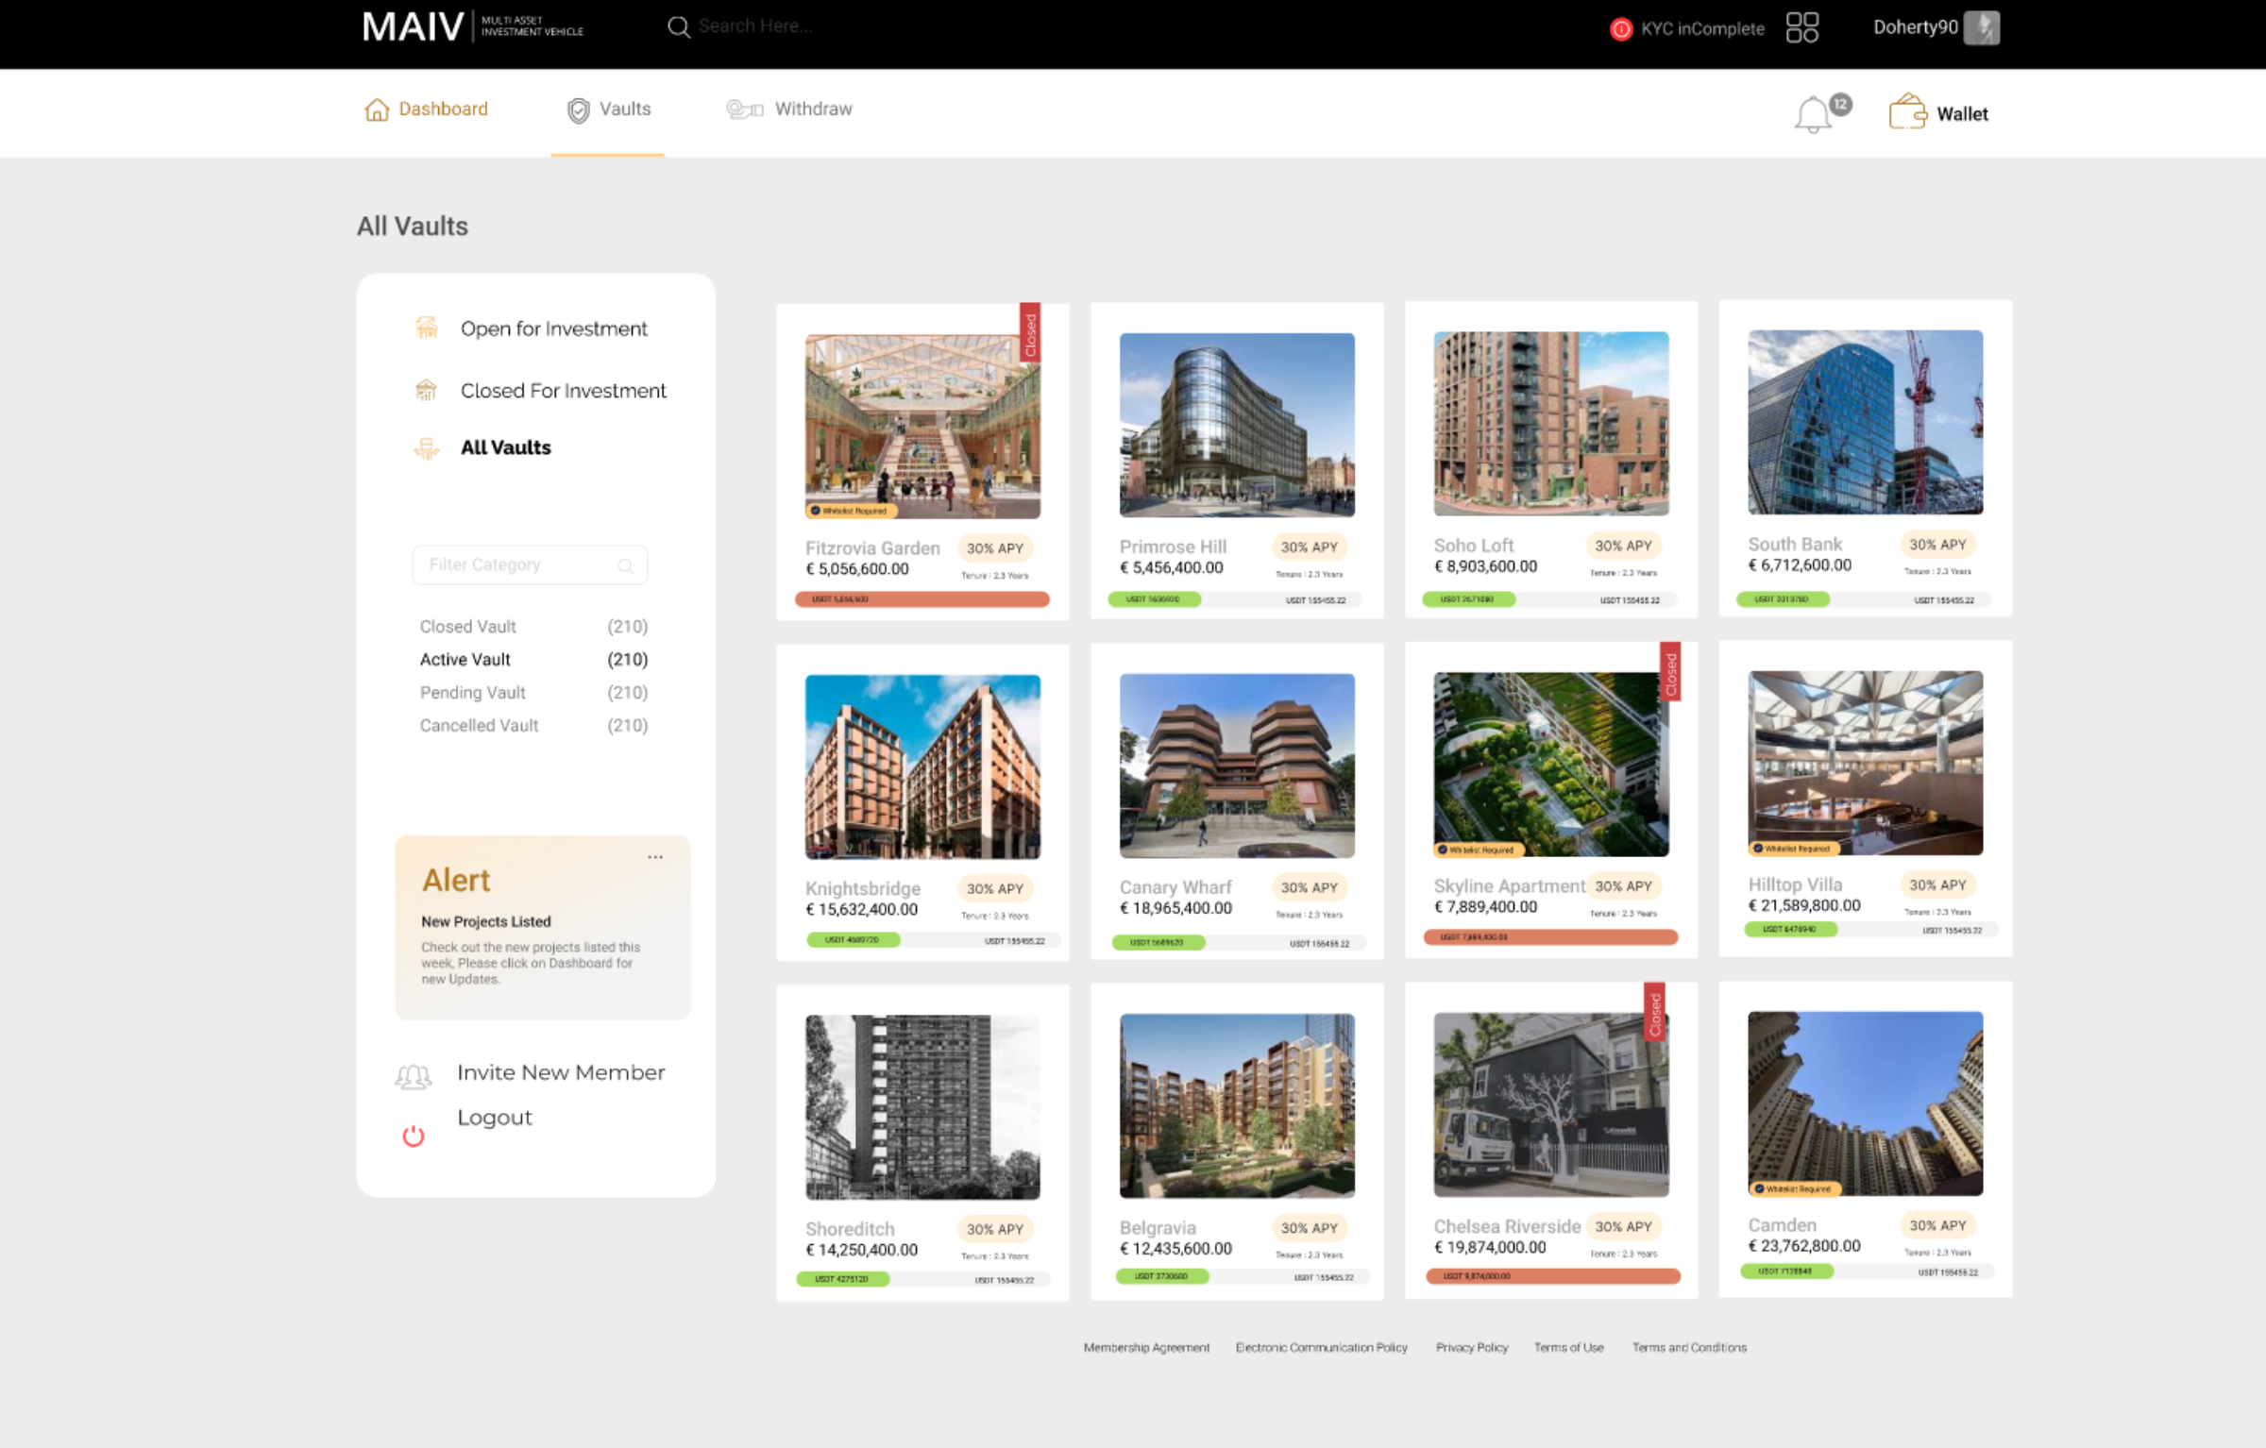Open the apps grid icon
This screenshot has width=2266, height=1448.
(x=1801, y=27)
